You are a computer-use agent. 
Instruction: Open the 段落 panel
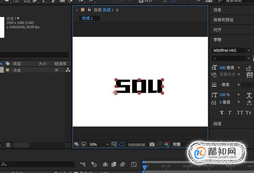(x=218, y=124)
